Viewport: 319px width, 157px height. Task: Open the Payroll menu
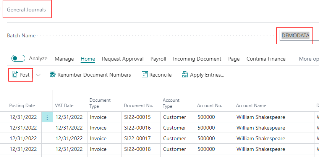click(x=158, y=59)
